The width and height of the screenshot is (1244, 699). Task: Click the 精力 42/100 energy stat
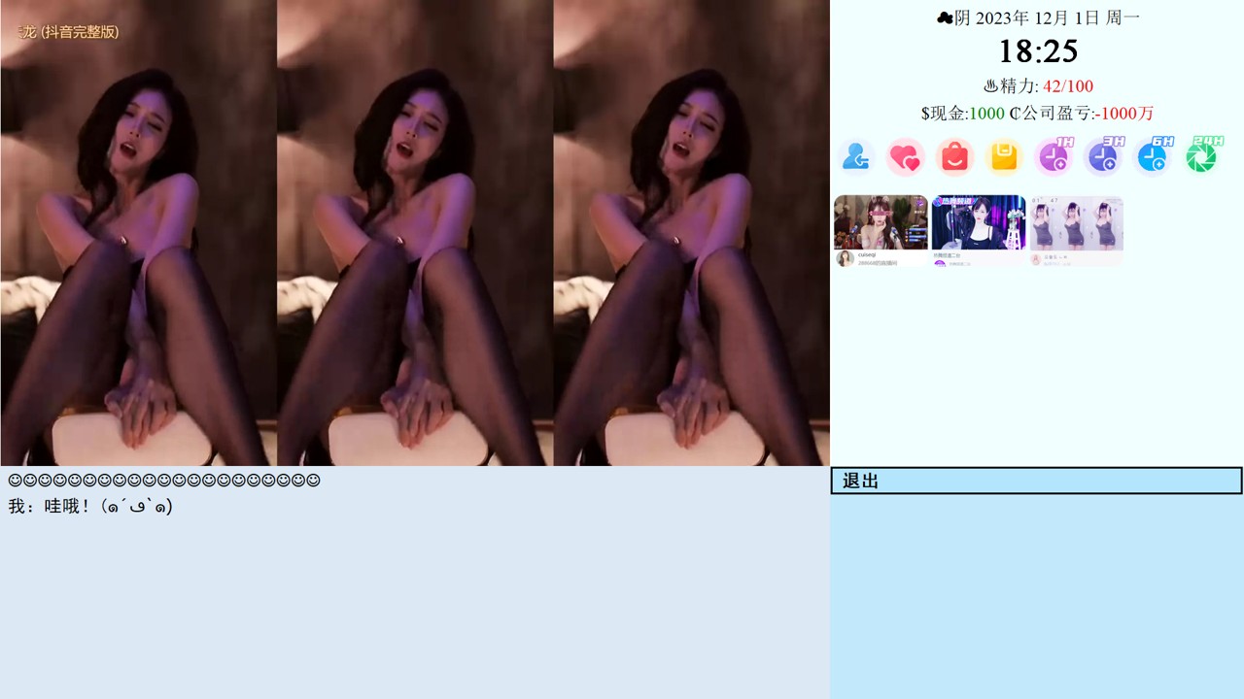(1037, 86)
